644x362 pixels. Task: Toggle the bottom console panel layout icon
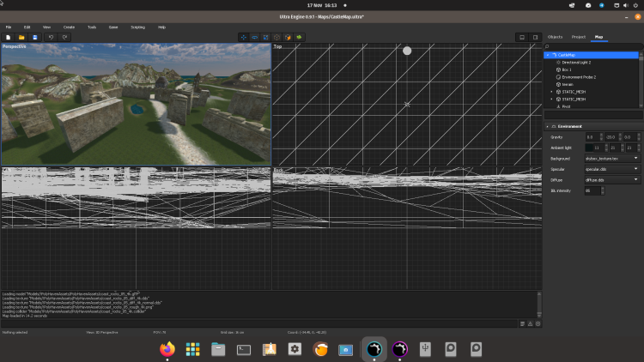tap(522, 38)
